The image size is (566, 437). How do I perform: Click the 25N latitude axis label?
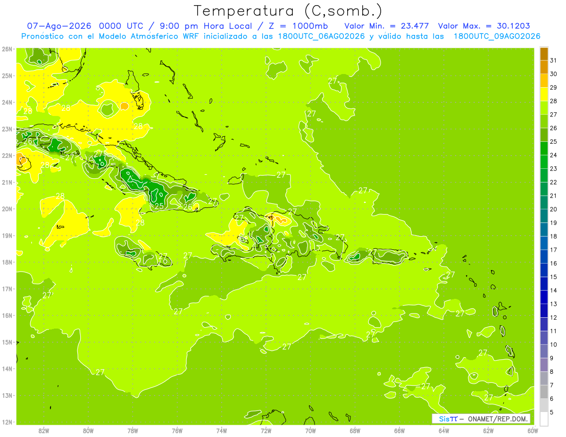7,75
